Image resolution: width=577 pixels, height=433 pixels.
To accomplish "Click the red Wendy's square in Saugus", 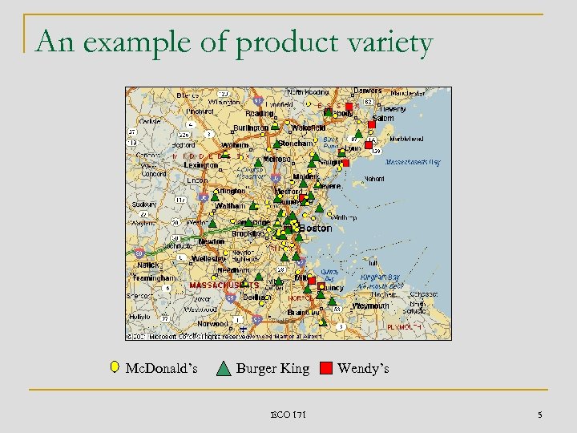I will (345, 163).
